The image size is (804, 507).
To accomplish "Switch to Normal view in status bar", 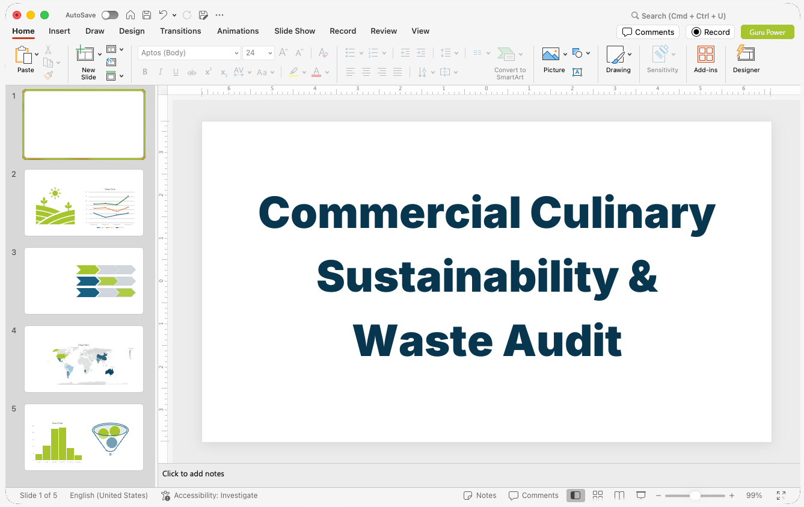I will pos(575,496).
